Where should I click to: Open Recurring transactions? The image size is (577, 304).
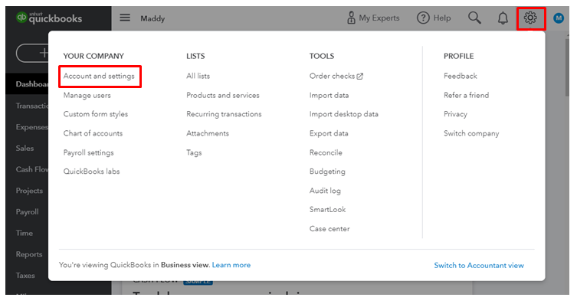tap(224, 114)
